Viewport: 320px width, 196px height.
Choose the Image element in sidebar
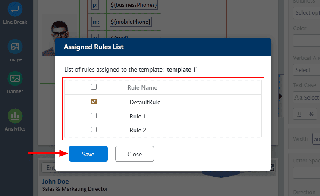(x=16, y=47)
